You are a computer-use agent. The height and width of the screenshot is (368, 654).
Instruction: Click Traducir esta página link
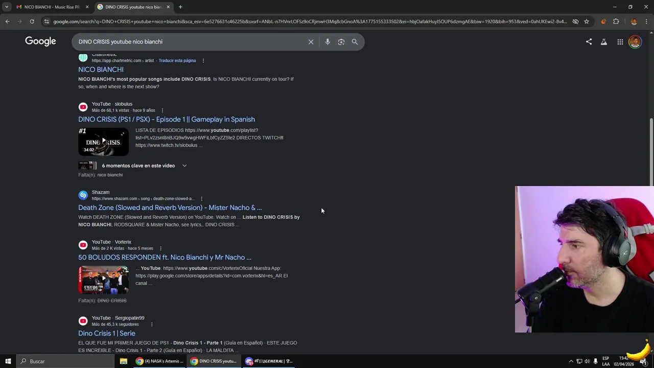click(x=177, y=60)
